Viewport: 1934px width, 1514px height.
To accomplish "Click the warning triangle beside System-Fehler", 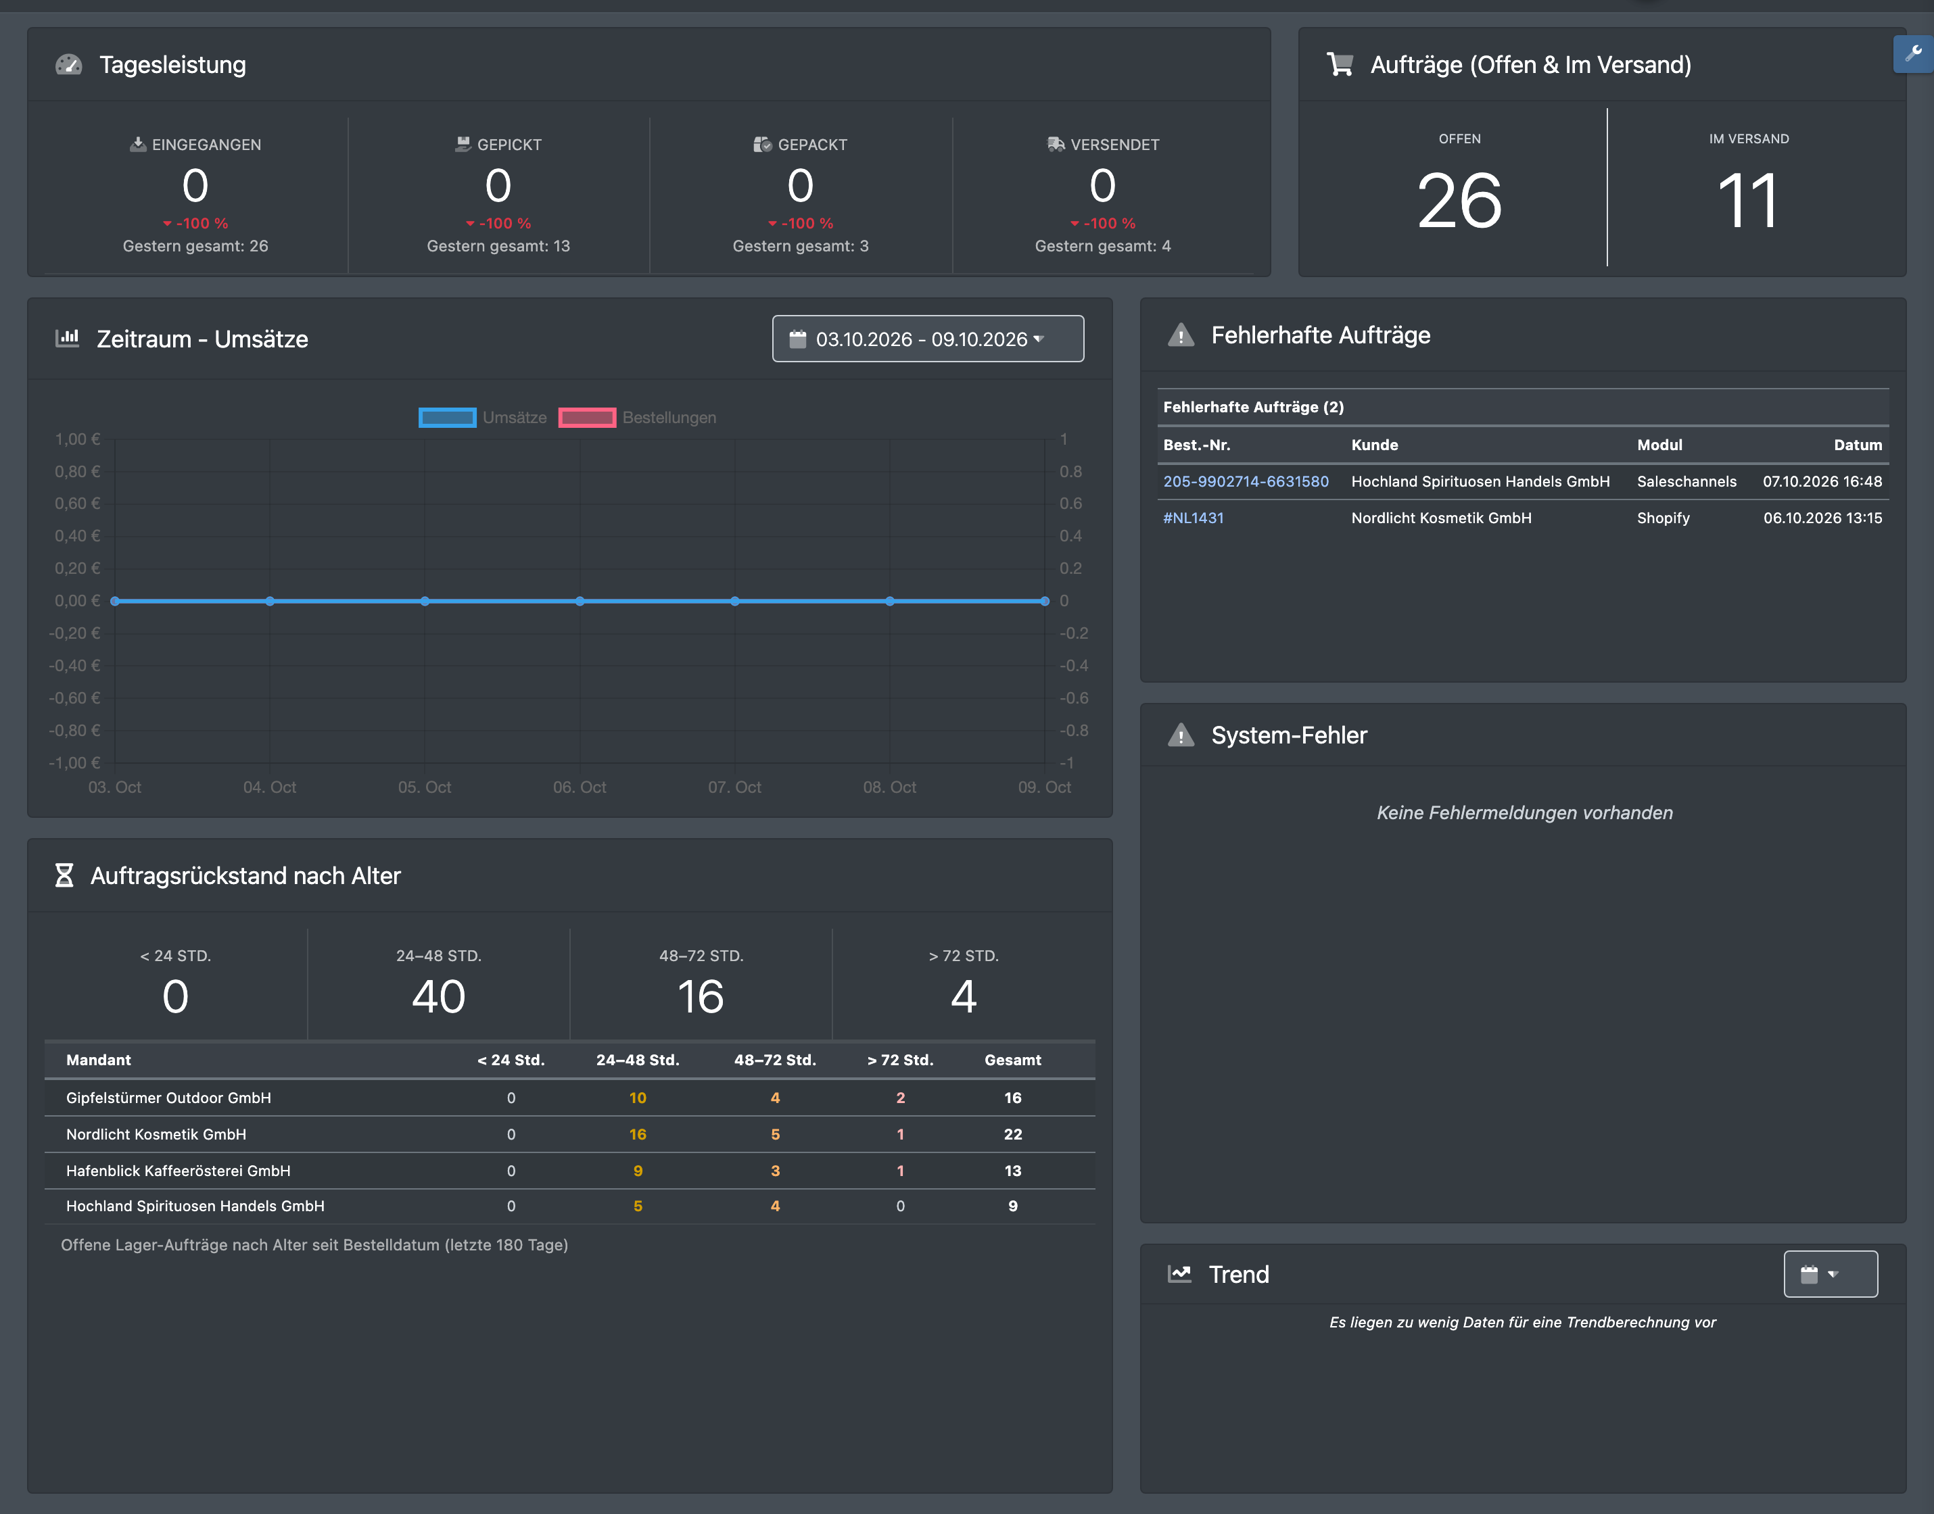I will tap(1181, 735).
